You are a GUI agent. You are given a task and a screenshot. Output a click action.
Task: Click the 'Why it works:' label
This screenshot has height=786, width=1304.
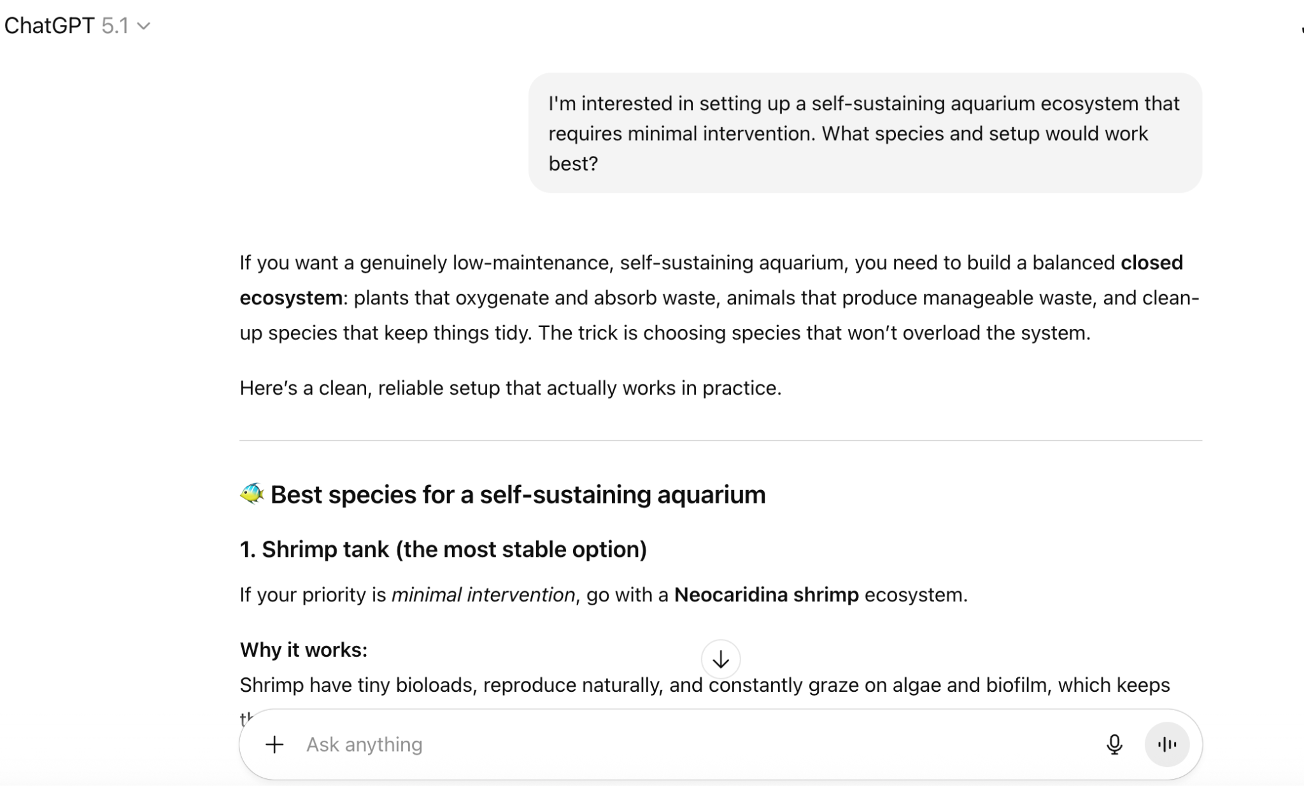pyautogui.click(x=304, y=649)
